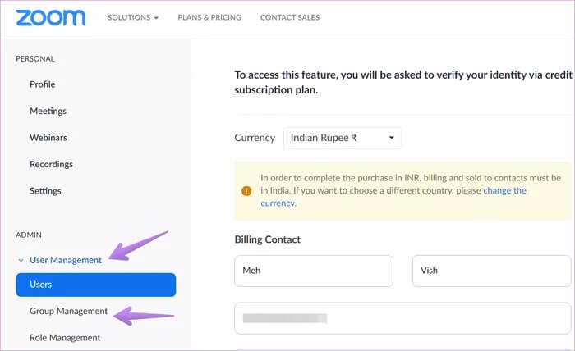Open Contact Sales page
Image resolution: width=575 pixels, height=351 pixels.
(290, 17)
